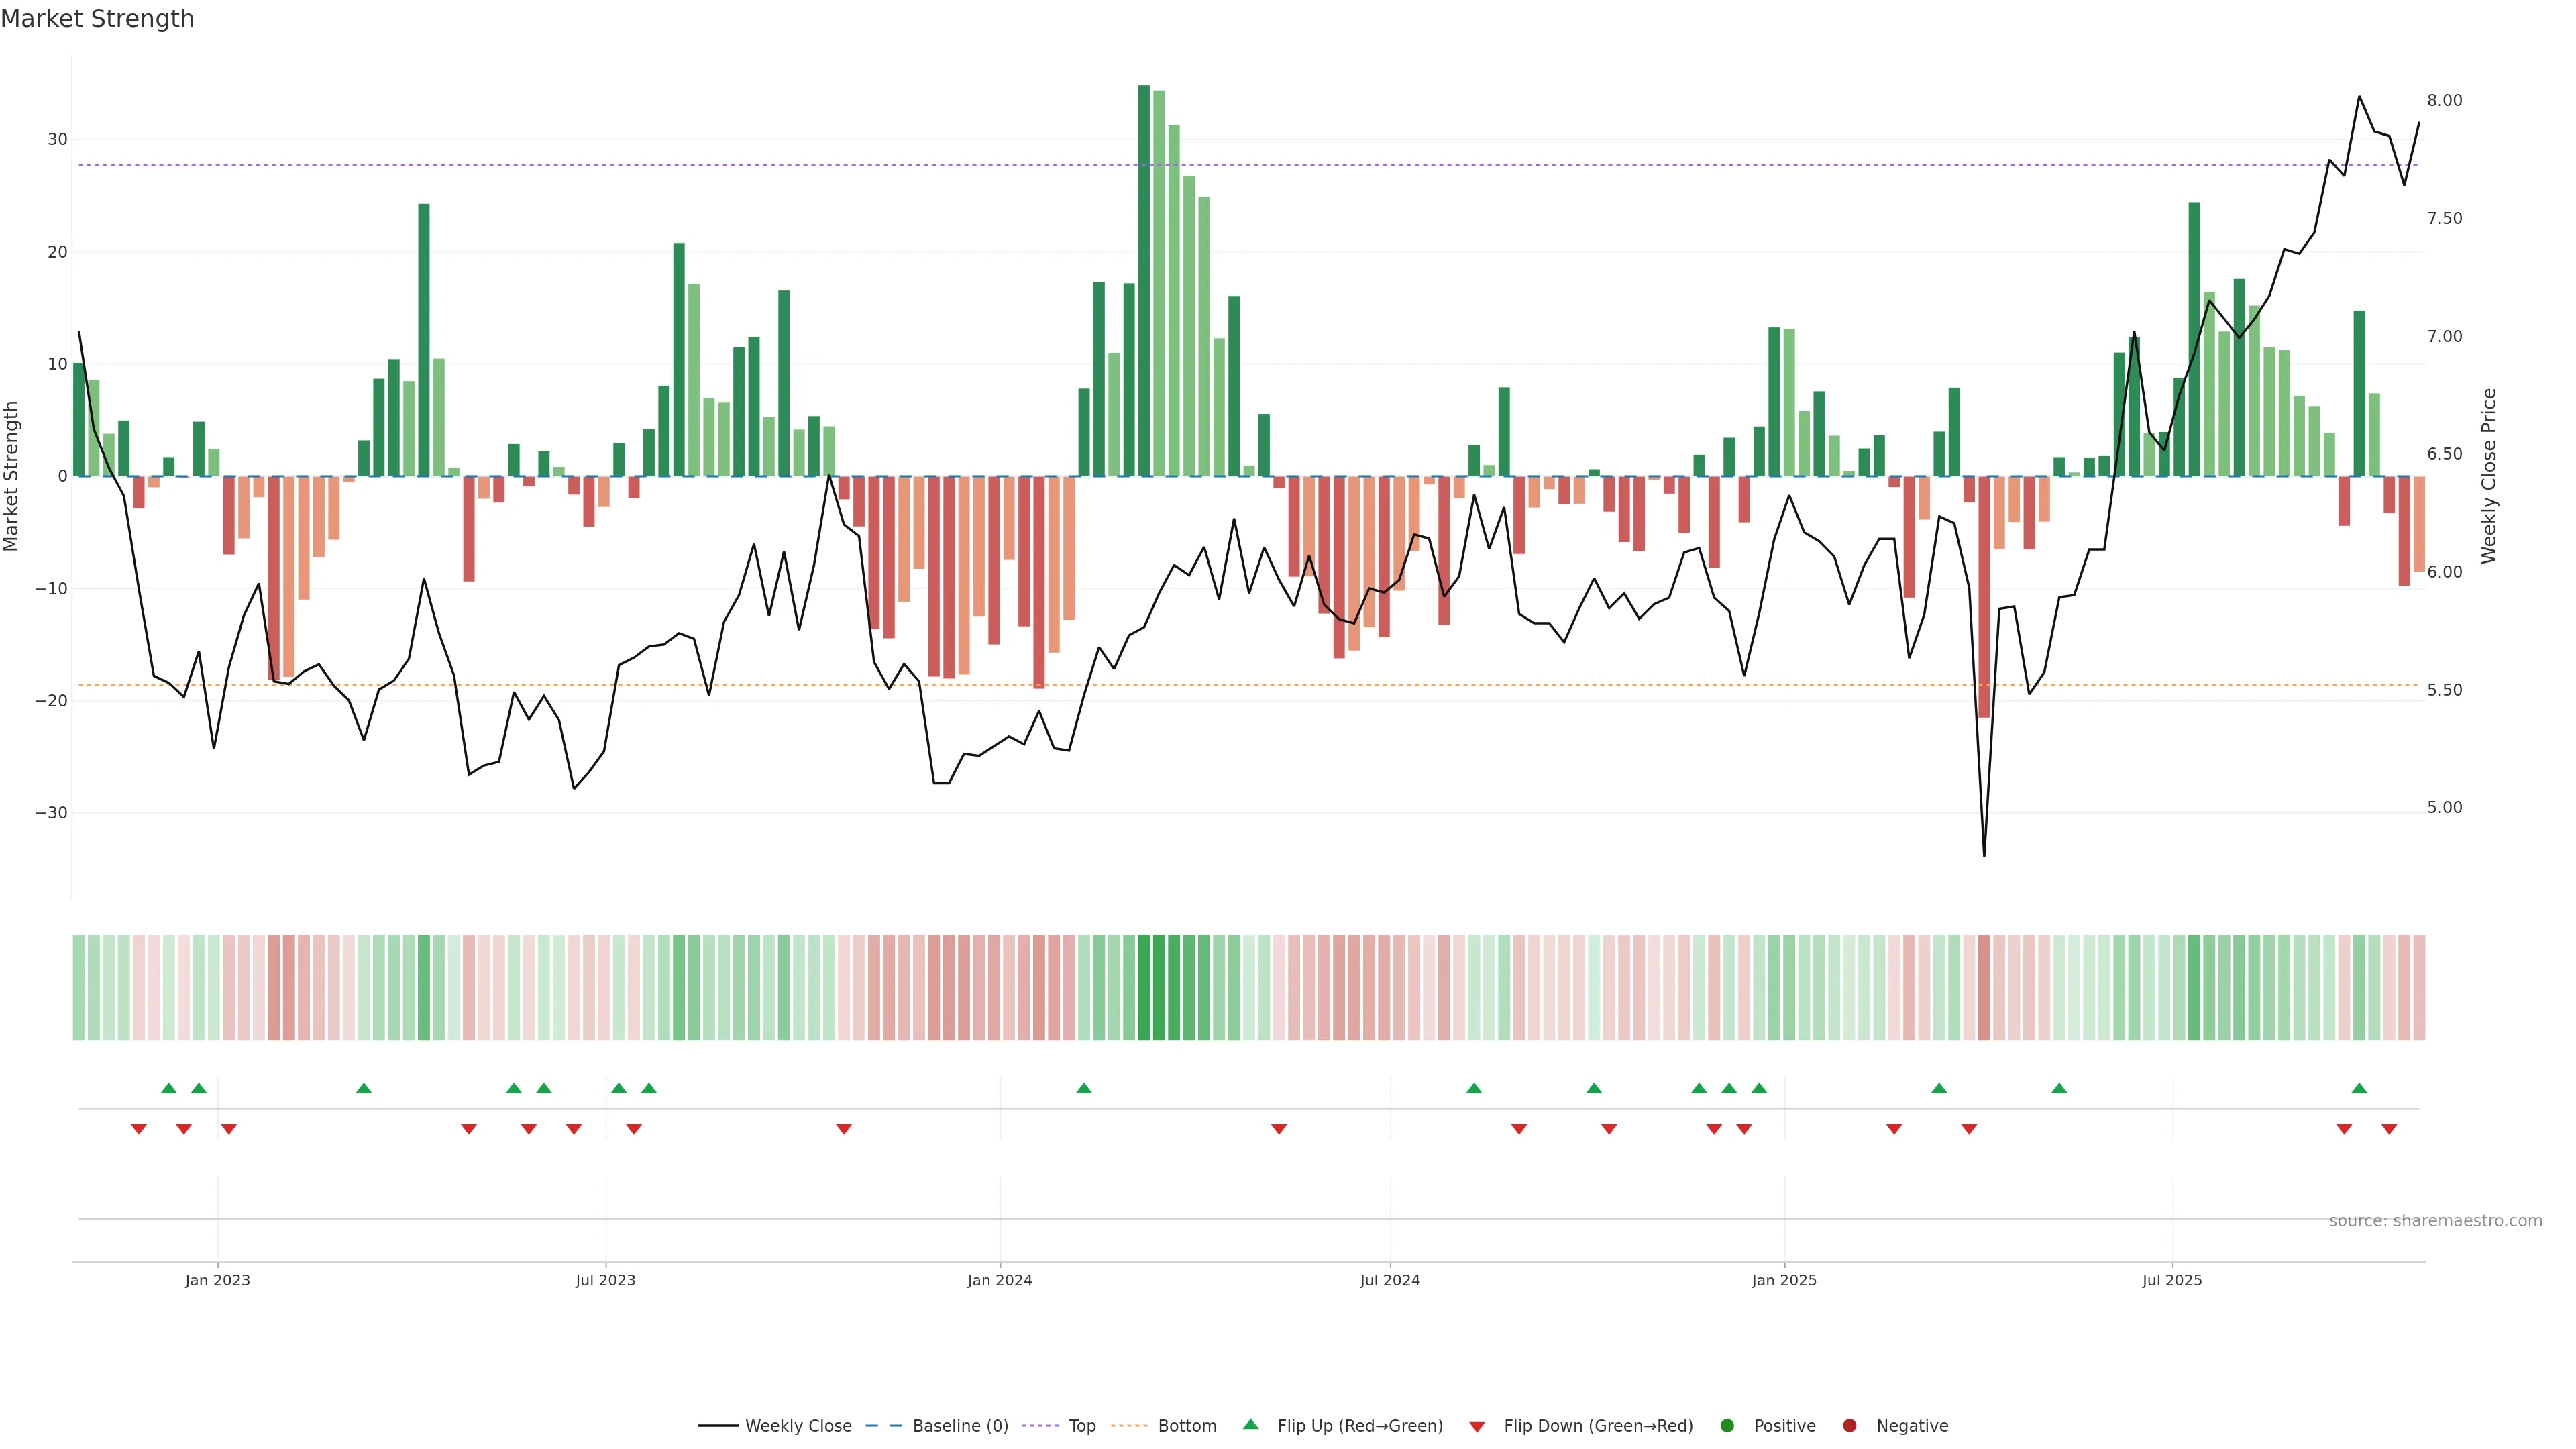The width and height of the screenshot is (2576, 1449).
Task: Click the first red flip-down triangle marker
Action: pyautogui.click(x=139, y=1129)
